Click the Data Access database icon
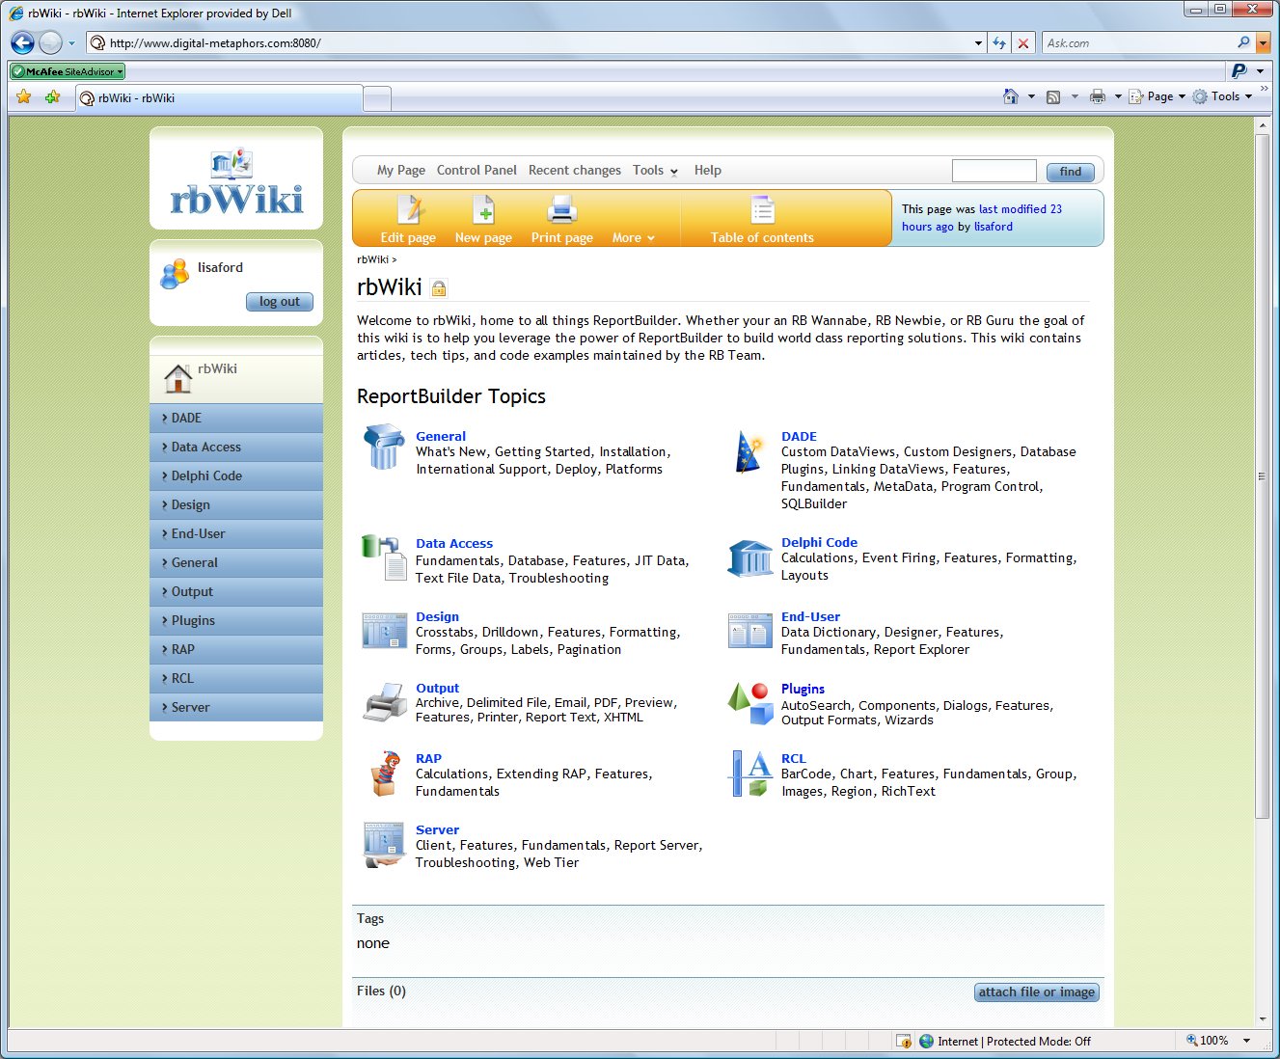This screenshot has height=1059, width=1280. click(384, 557)
